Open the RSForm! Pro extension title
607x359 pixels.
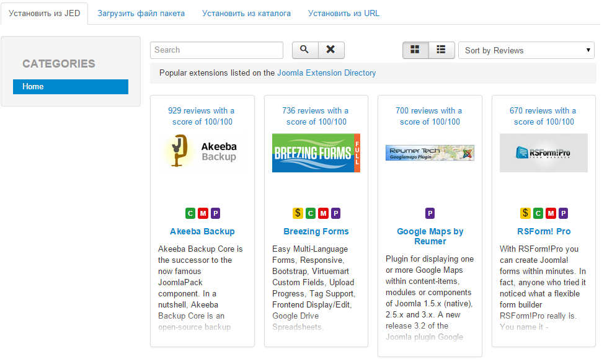544,232
